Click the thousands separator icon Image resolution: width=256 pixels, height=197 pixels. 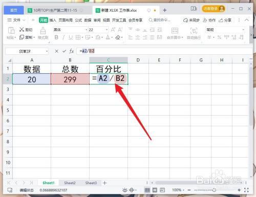(227, 37)
